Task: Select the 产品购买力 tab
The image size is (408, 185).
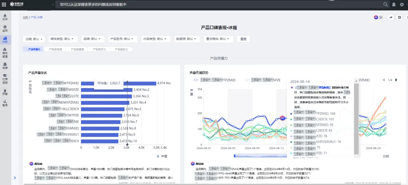Action: [x=99, y=49]
